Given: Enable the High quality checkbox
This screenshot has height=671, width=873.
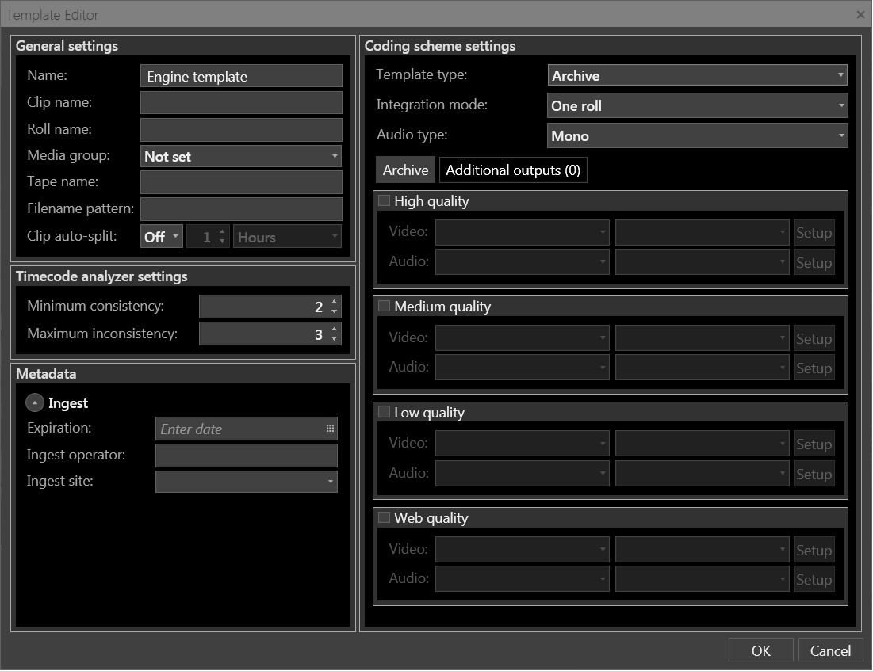Looking at the screenshot, I should 384,201.
